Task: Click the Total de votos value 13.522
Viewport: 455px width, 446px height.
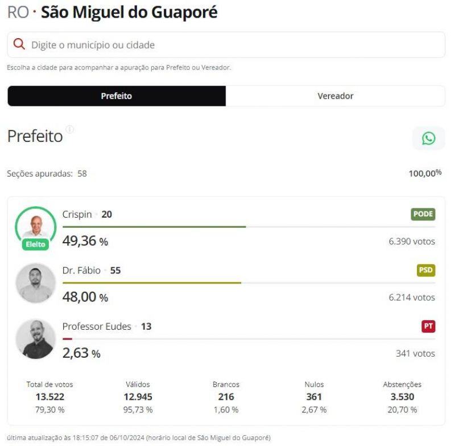Action: tap(48, 396)
